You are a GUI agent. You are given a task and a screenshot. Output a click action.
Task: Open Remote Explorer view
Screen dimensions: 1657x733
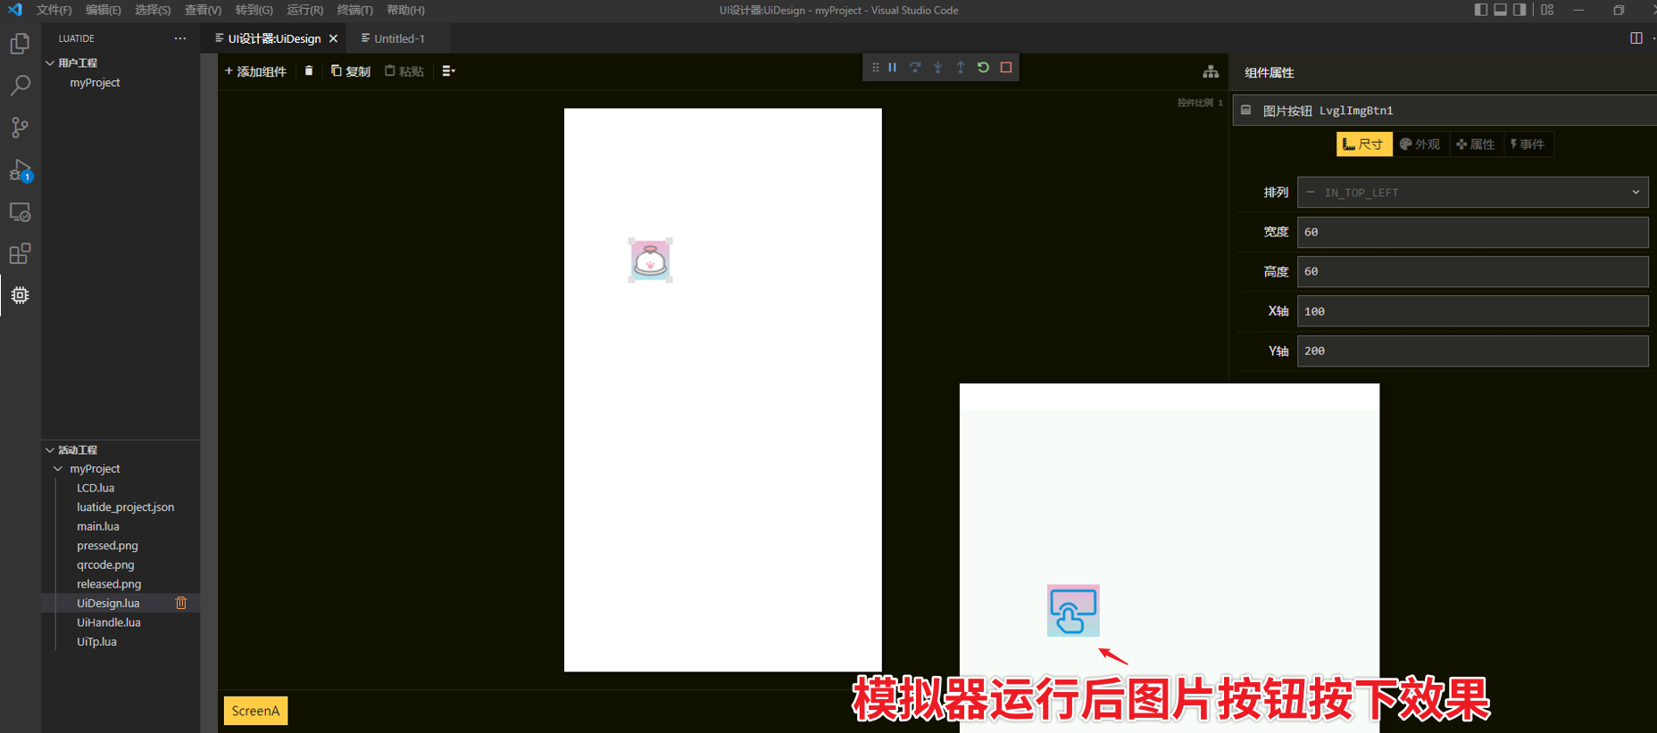20,212
